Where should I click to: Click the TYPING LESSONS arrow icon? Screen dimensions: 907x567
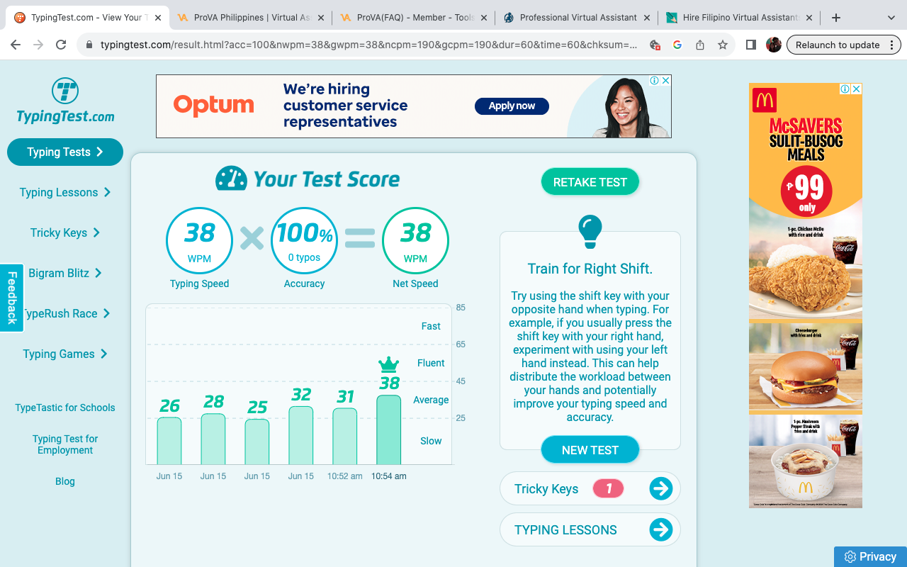pos(660,529)
